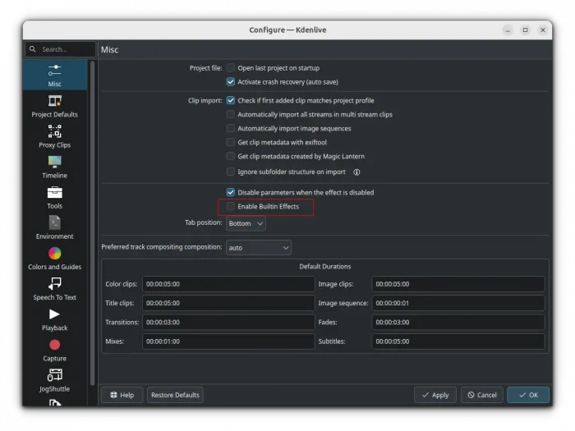
Task: Edit Mixes duration field
Action: [x=228, y=342]
